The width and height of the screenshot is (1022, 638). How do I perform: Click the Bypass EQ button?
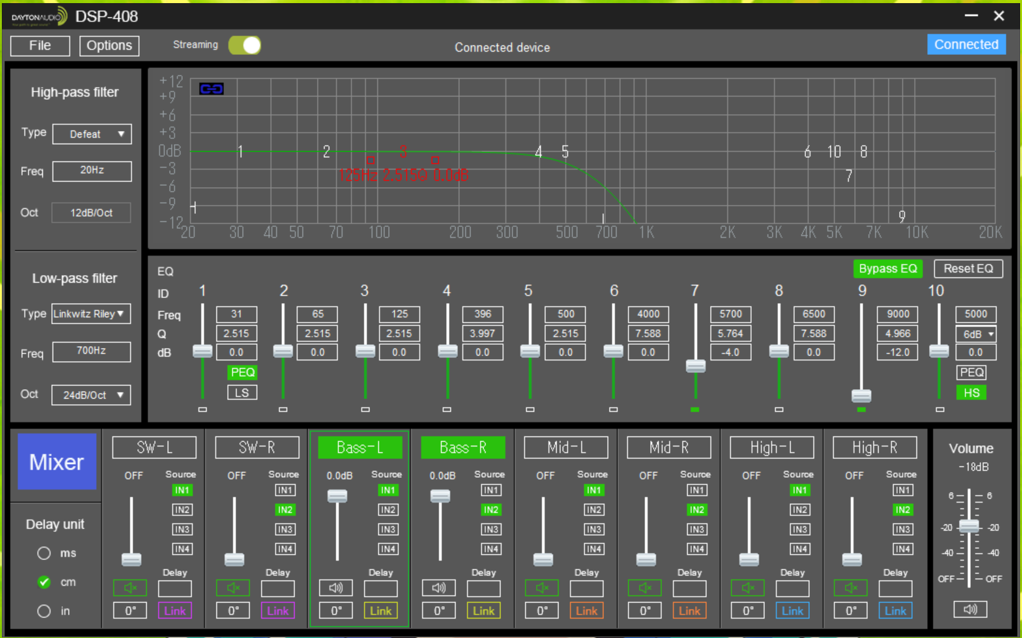887,269
